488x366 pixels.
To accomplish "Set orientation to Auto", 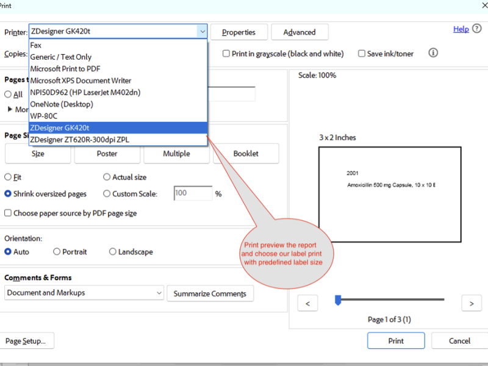I will point(8,251).
